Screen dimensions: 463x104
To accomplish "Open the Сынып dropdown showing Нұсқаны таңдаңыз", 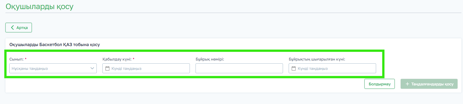I will (x=49, y=69).
